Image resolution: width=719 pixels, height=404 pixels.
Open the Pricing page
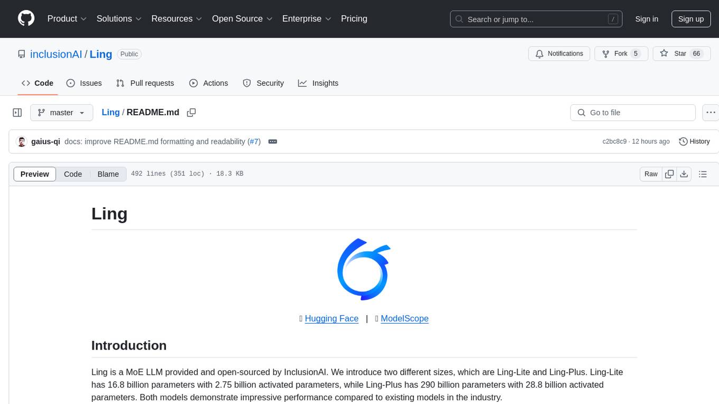[354, 19]
